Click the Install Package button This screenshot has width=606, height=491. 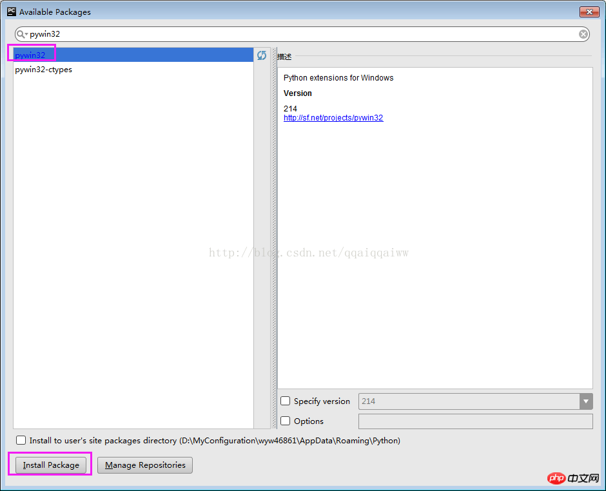[x=51, y=465]
